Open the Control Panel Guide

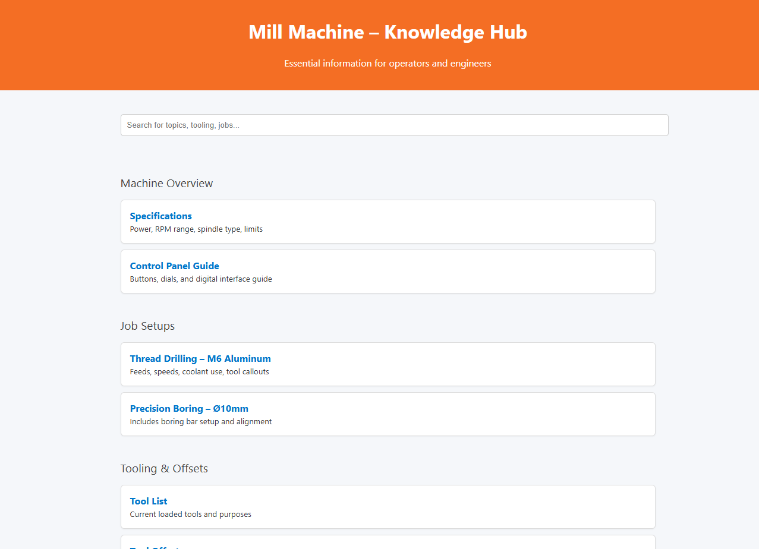point(174,266)
